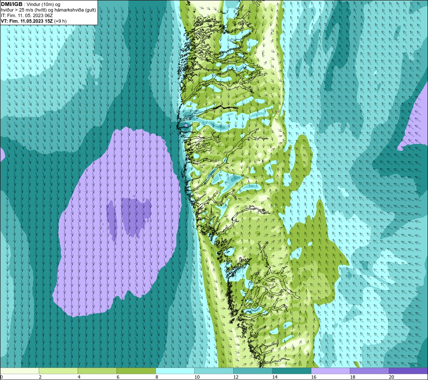Click the 'hviður > 25 m/s (hvítt)' description line

(48, 10)
